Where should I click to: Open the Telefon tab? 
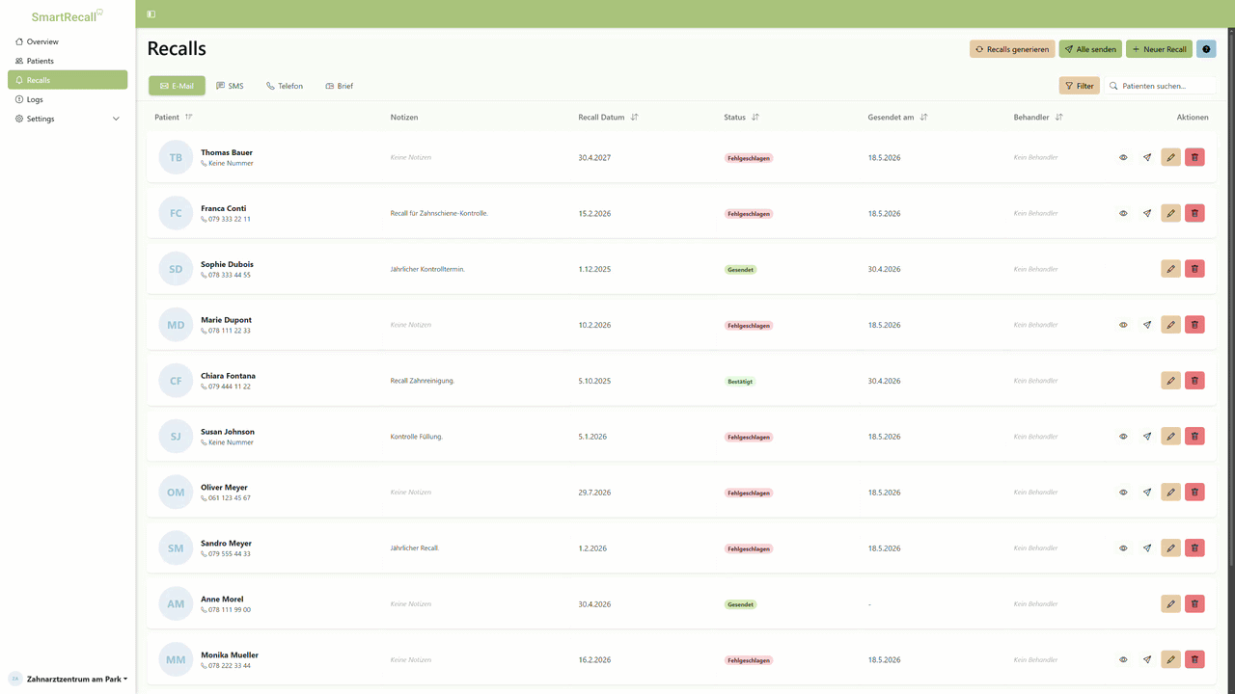(285, 86)
